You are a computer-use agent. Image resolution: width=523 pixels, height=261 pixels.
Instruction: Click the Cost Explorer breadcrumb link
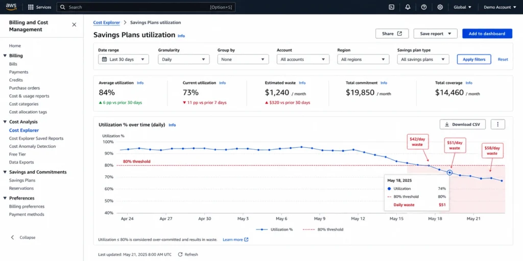point(106,22)
